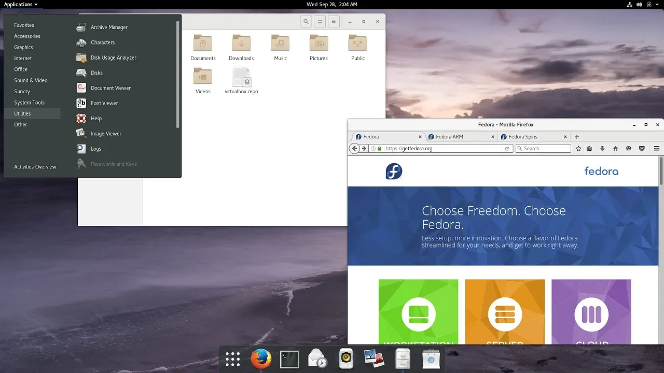Show all applications grid in dock
This screenshot has height=373, width=664.
(x=233, y=358)
